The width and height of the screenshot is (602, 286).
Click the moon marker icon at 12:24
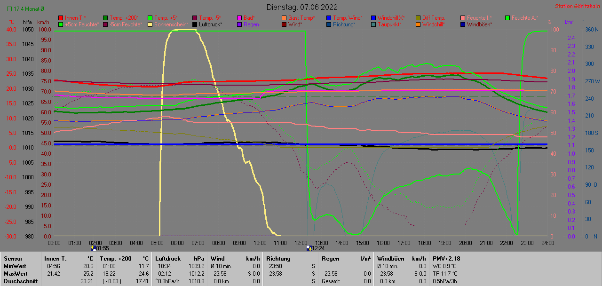[309, 248]
